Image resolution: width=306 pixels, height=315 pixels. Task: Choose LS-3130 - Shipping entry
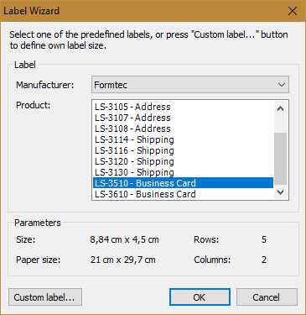point(183,172)
